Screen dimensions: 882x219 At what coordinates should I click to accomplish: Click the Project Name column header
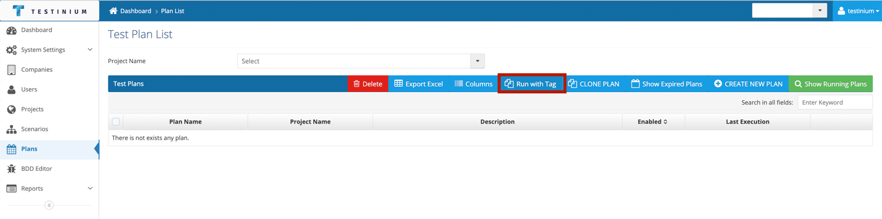tap(310, 122)
